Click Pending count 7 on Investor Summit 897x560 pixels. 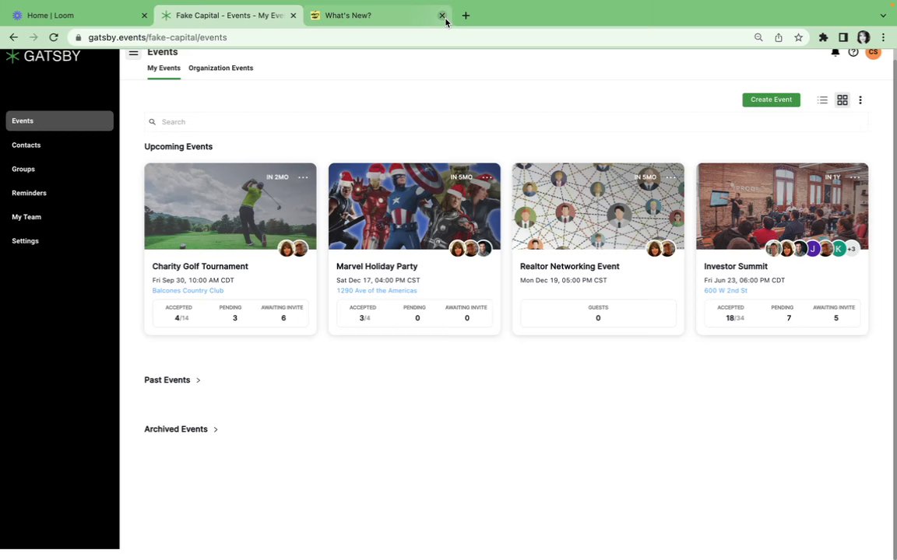click(x=788, y=318)
